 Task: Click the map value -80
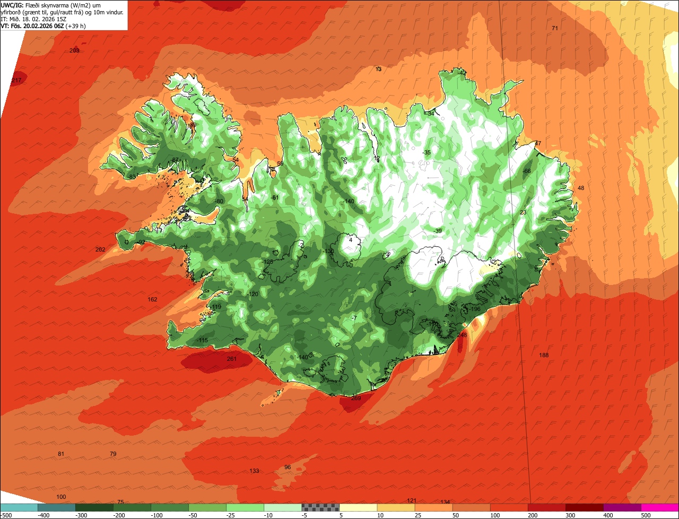tap(219, 201)
